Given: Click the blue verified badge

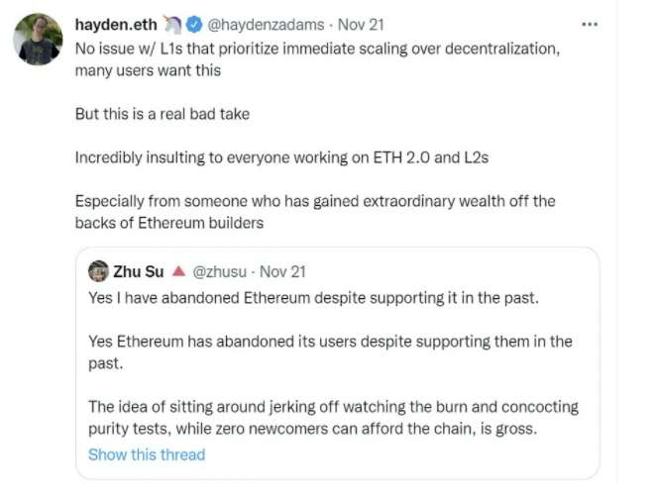Looking at the screenshot, I should 194,25.
